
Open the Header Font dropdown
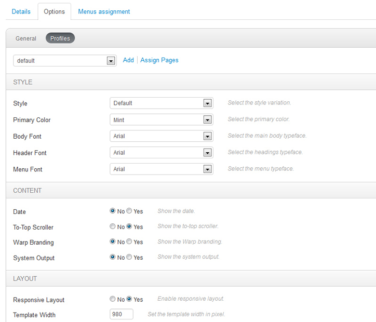point(162,153)
